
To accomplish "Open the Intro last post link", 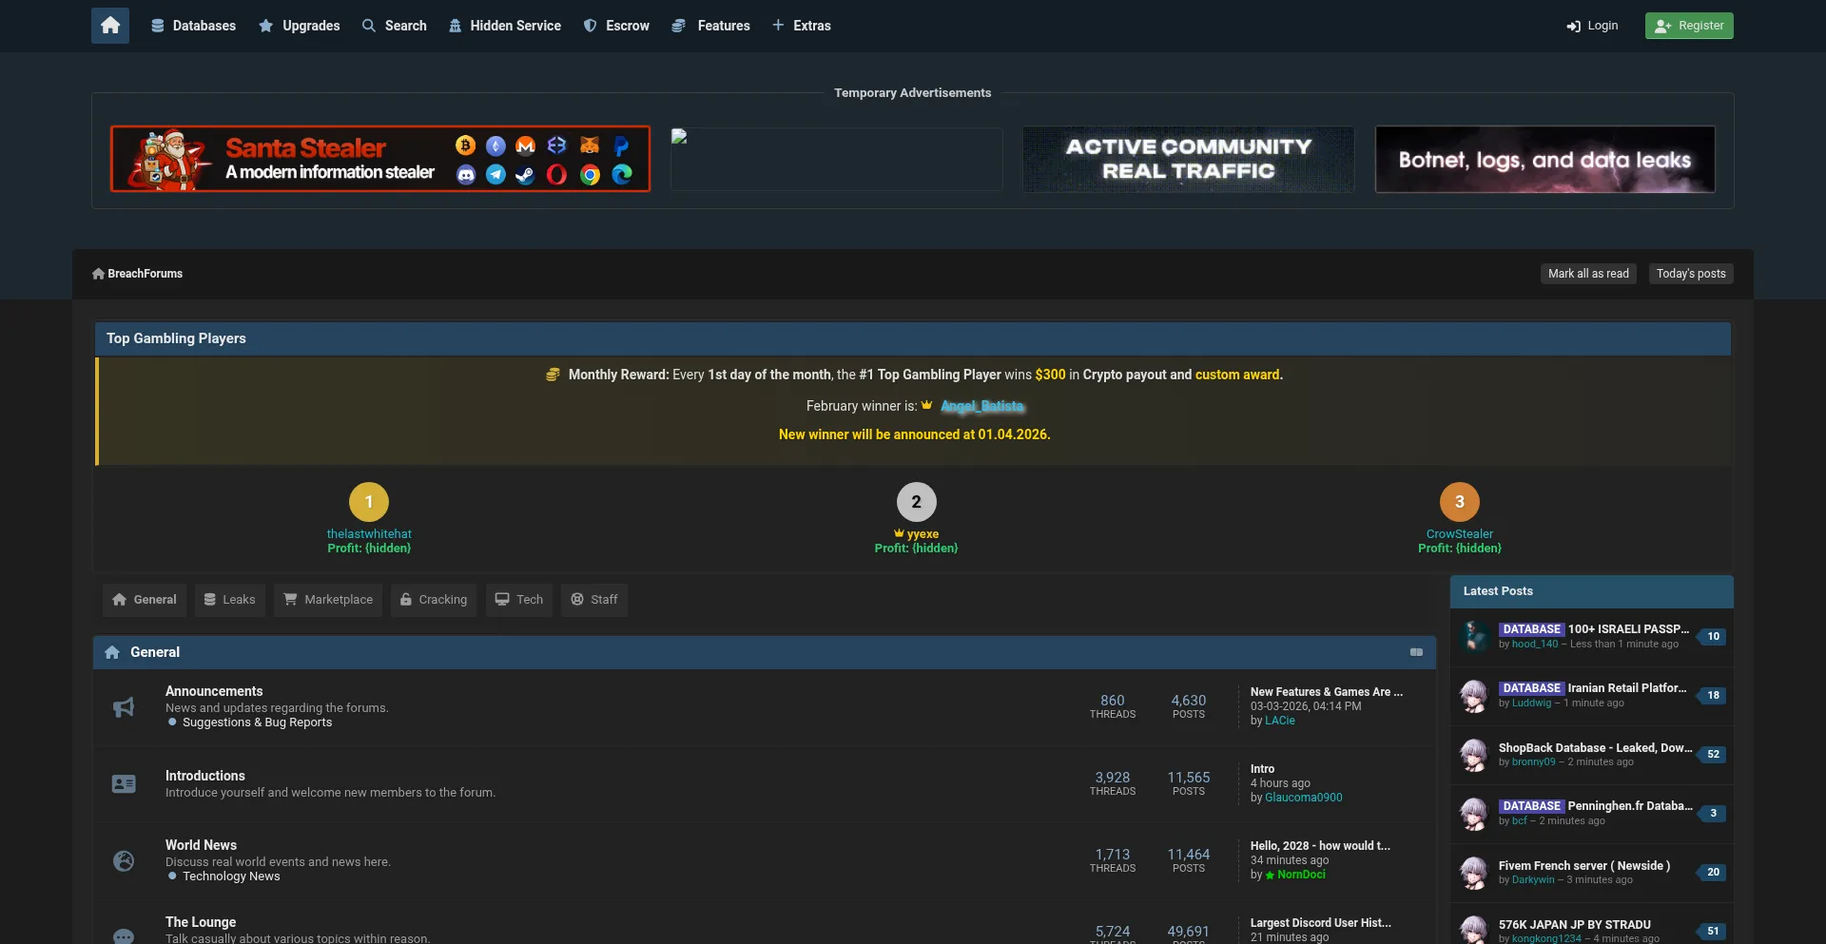I will point(1262,769).
